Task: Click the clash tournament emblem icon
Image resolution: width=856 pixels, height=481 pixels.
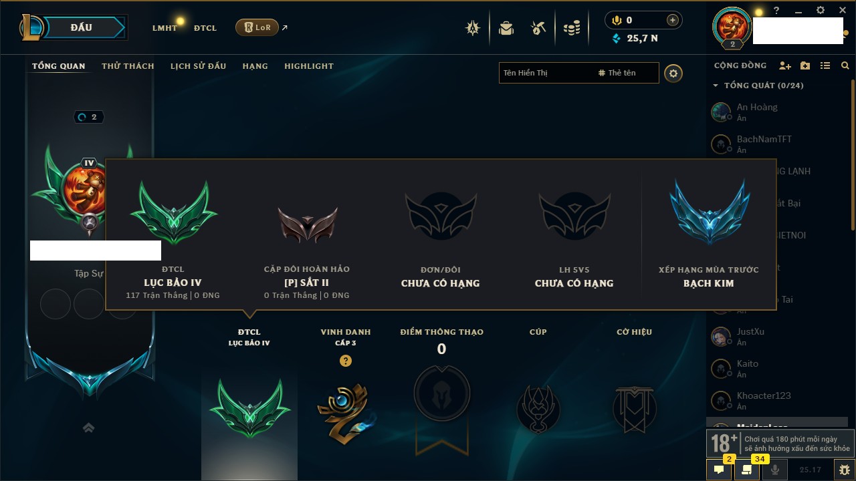Action: [x=473, y=28]
